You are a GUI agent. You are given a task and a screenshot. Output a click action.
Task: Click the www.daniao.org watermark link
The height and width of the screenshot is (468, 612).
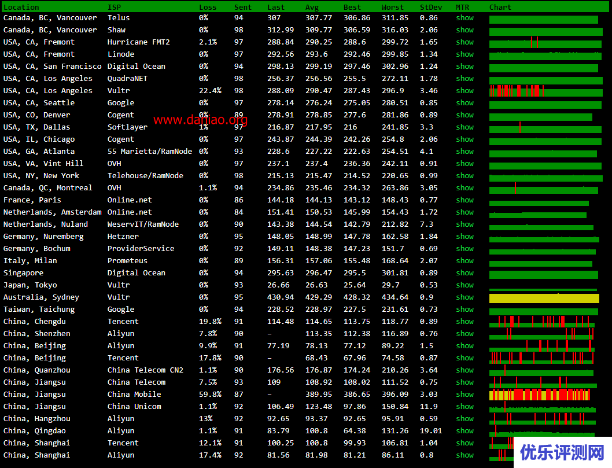(x=200, y=120)
